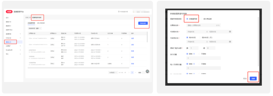273x96 pixels.
Task: Click the calendar icon in 可使用时间 range field
Action: click(230, 42)
